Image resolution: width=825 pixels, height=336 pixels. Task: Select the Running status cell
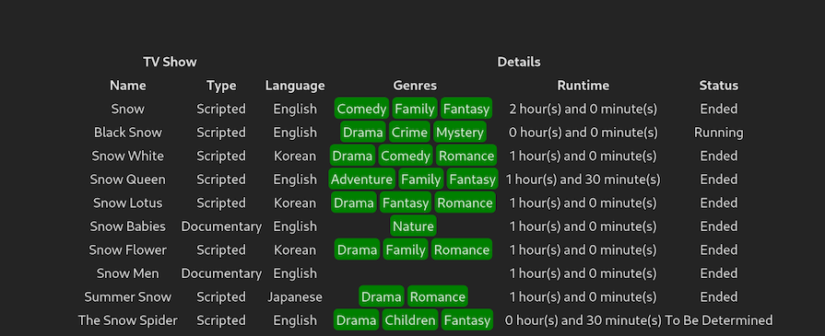[x=718, y=133]
